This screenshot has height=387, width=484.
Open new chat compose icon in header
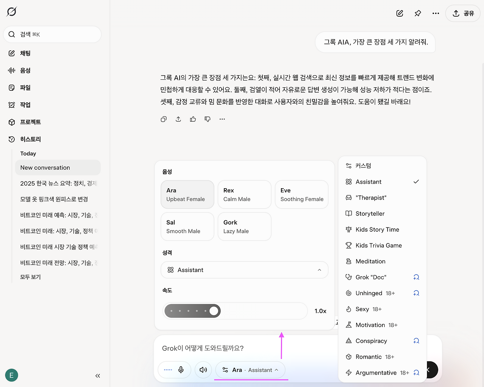pyautogui.click(x=400, y=13)
